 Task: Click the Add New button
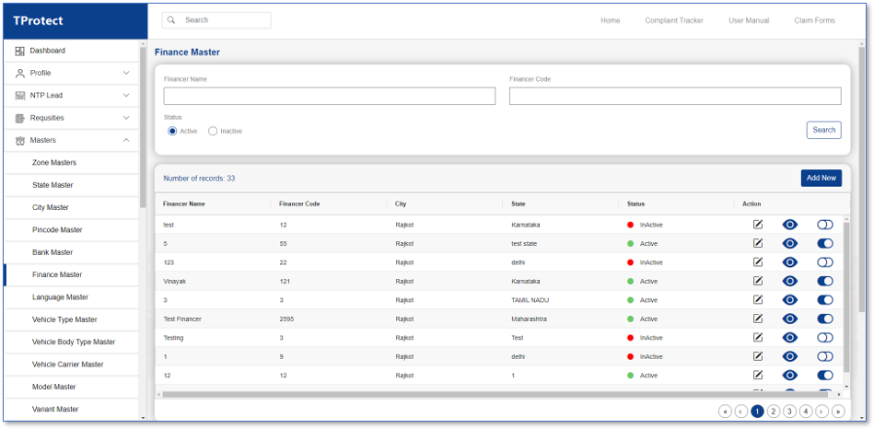click(x=821, y=178)
